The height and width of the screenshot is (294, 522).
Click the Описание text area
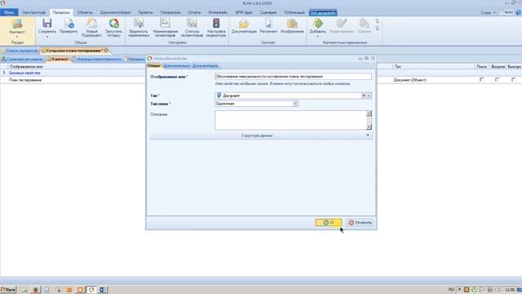tap(290, 120)
